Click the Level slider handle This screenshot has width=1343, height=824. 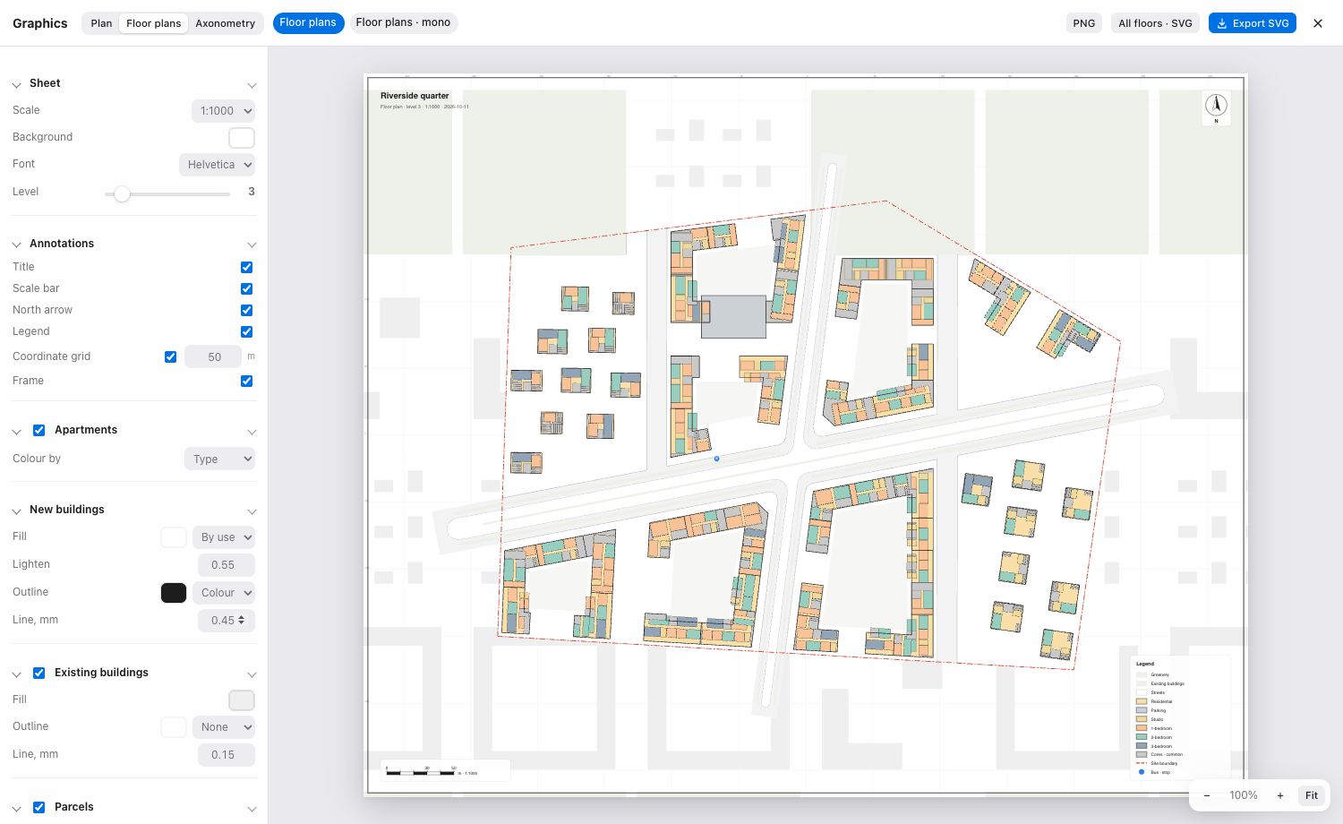click(x=122, y=193)
